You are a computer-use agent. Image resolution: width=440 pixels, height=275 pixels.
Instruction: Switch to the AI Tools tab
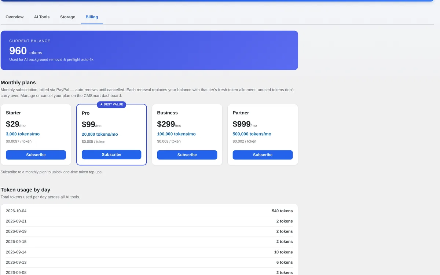(42, 17)
